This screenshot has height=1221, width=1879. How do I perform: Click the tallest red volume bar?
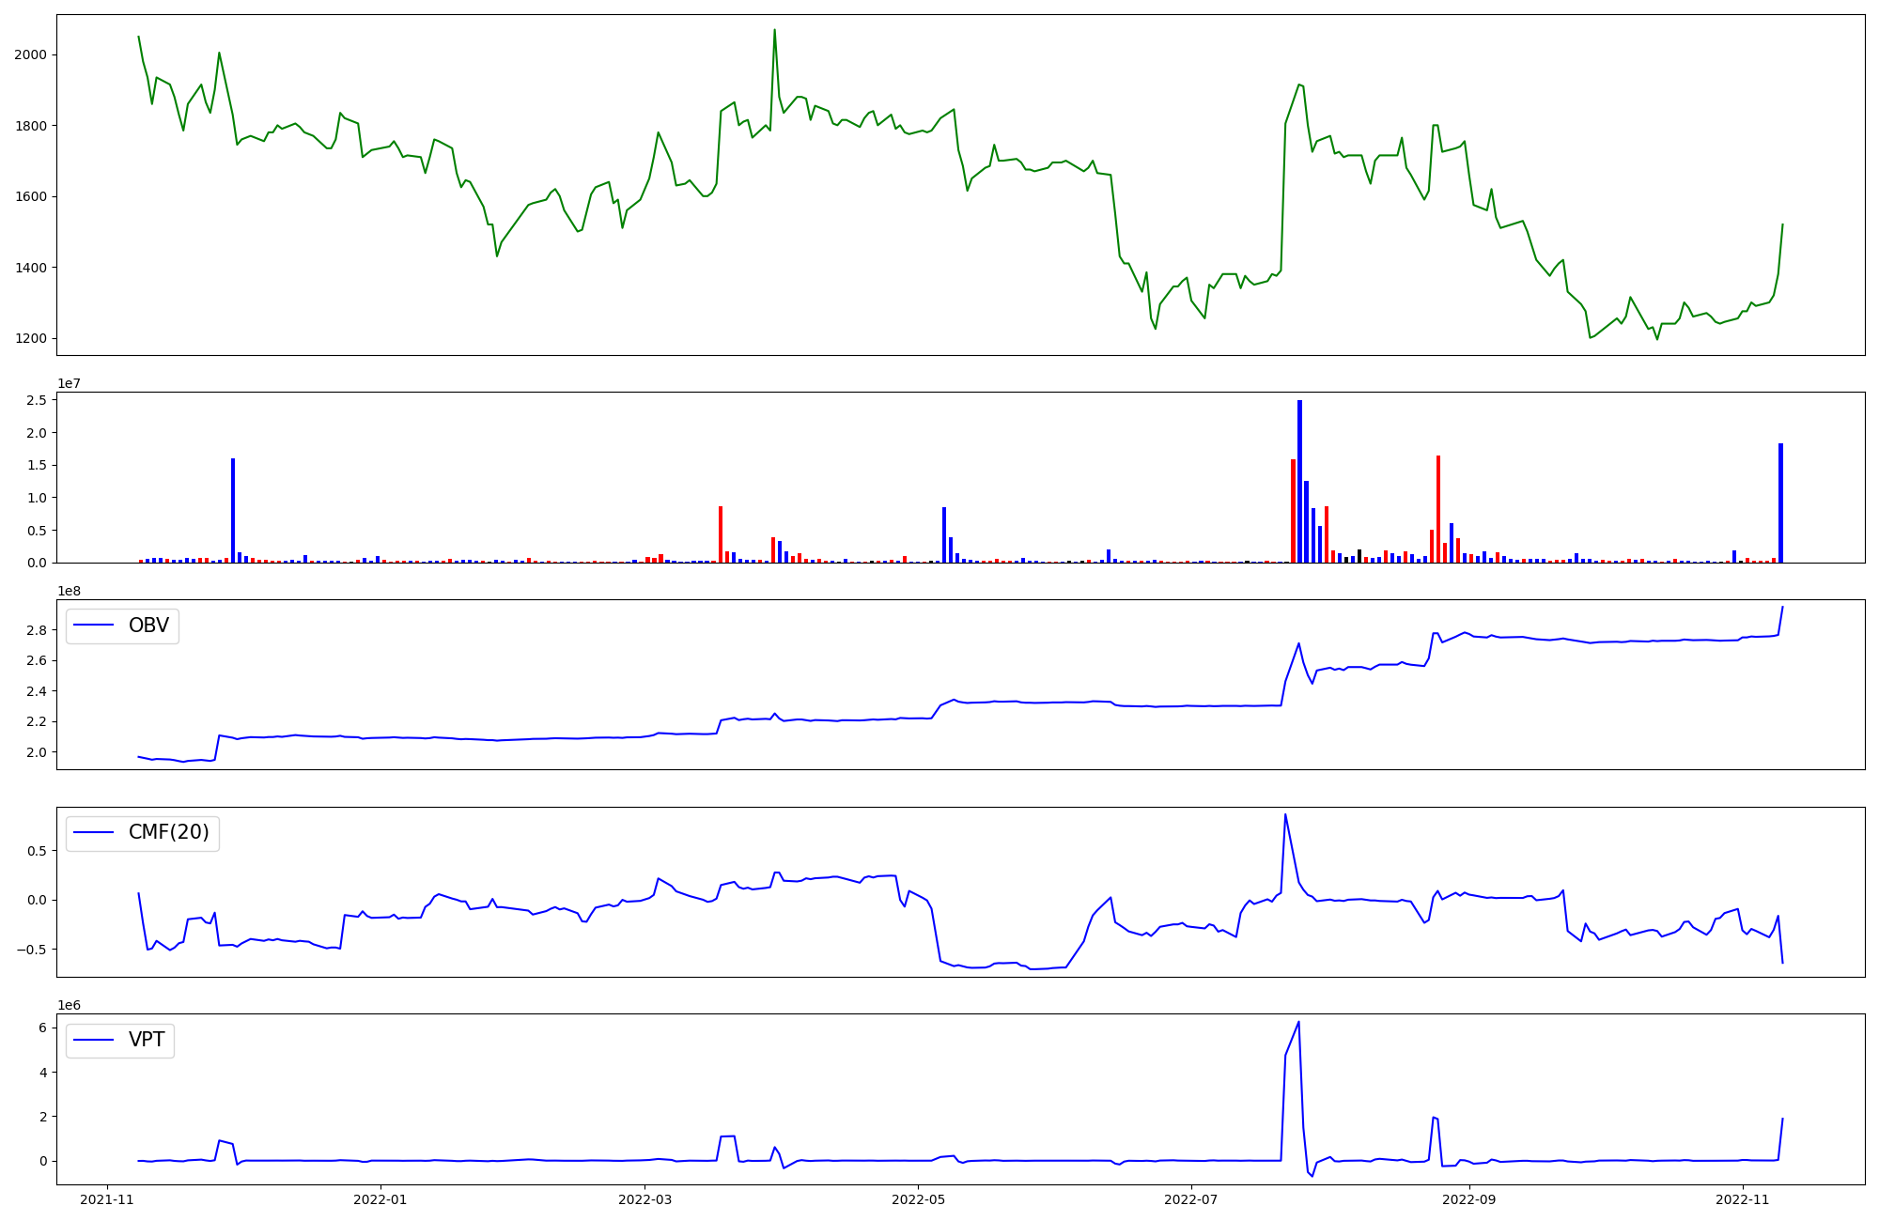(x=1438, y=509)
